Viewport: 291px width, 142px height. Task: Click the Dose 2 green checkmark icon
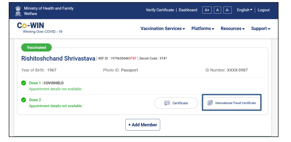pos(23,100)
